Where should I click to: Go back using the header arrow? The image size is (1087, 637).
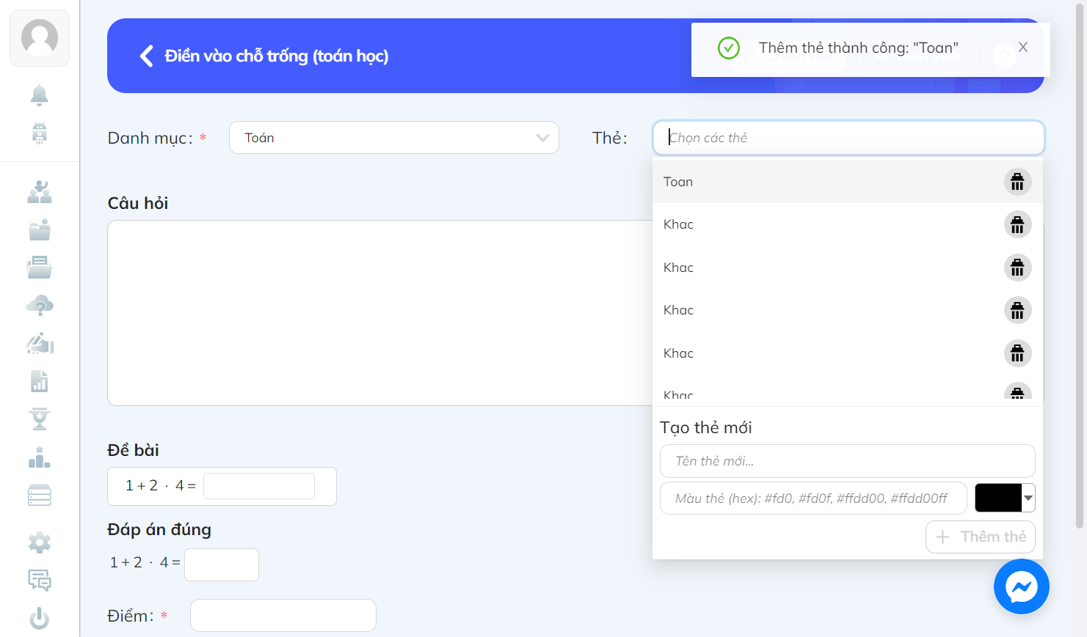[x=147, y=56]
